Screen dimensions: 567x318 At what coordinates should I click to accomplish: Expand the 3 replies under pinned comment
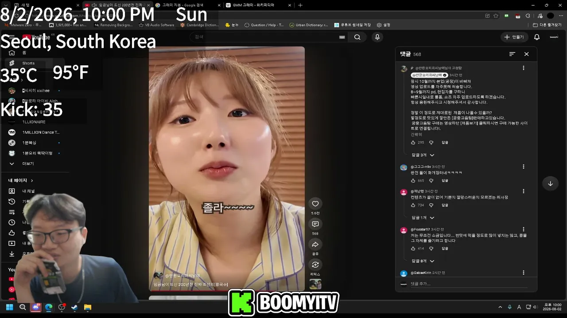click(x=423, y=155)
